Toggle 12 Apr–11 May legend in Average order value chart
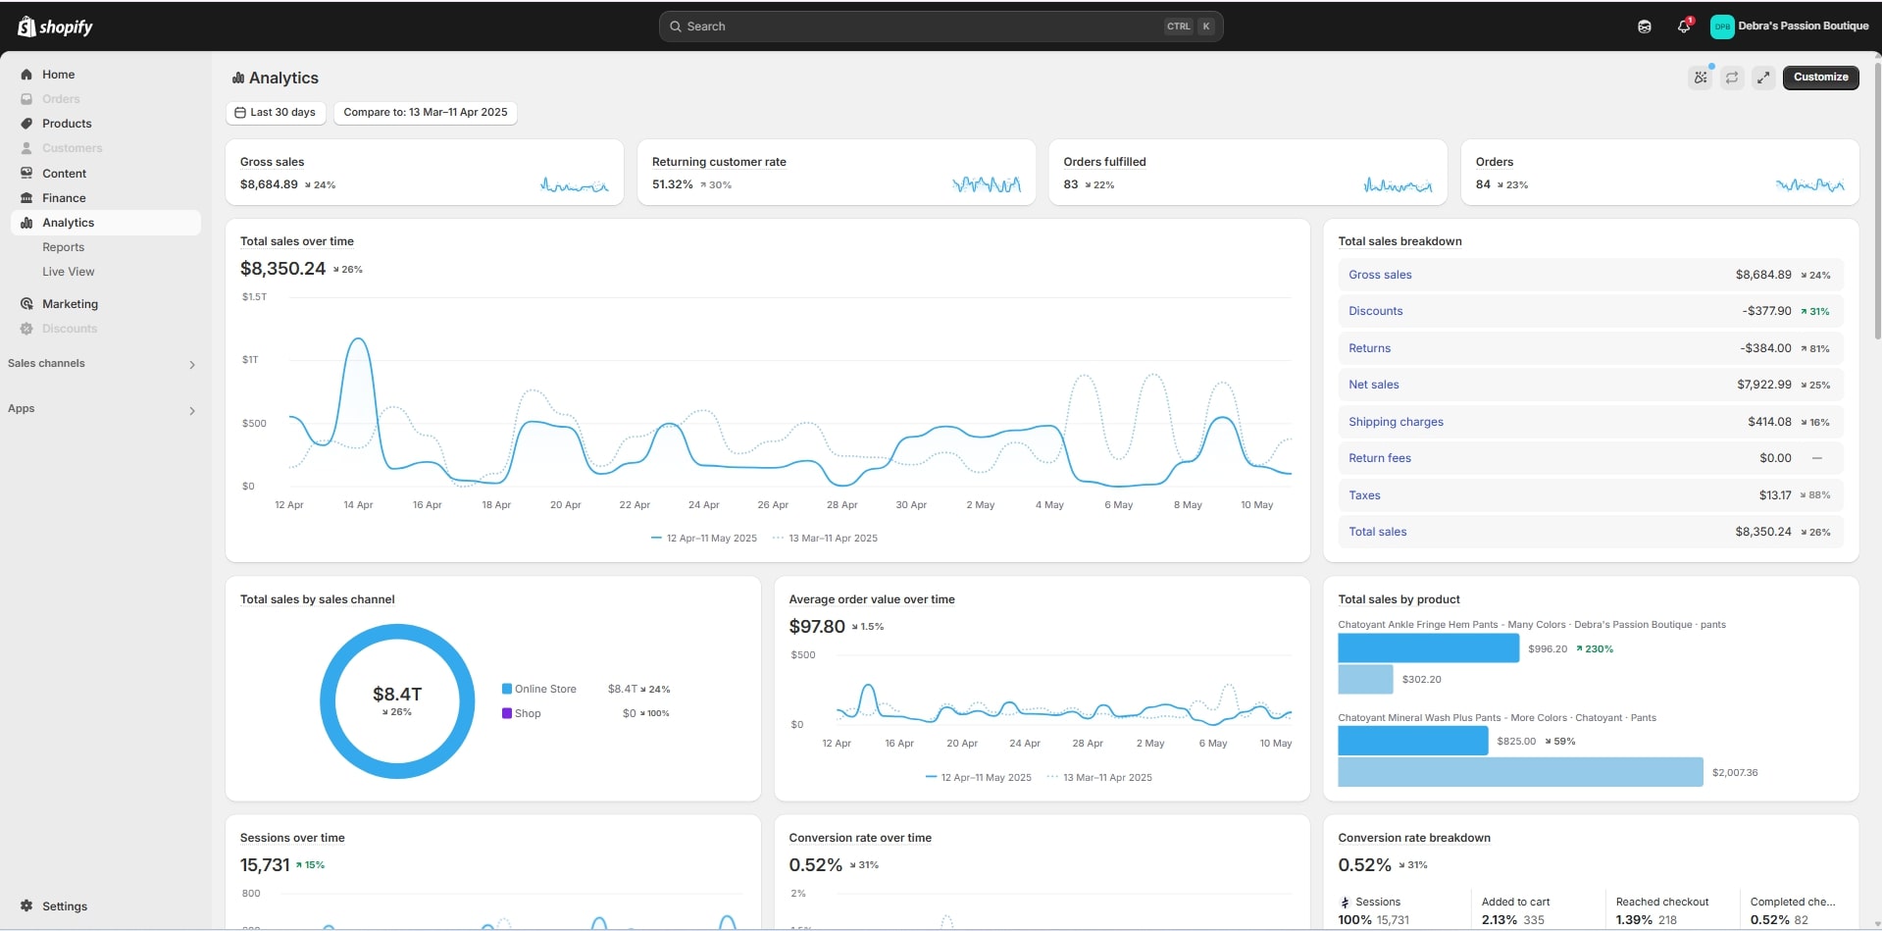Image resolution: width=1882 pixels, height=931 pixels. point(978,778)
